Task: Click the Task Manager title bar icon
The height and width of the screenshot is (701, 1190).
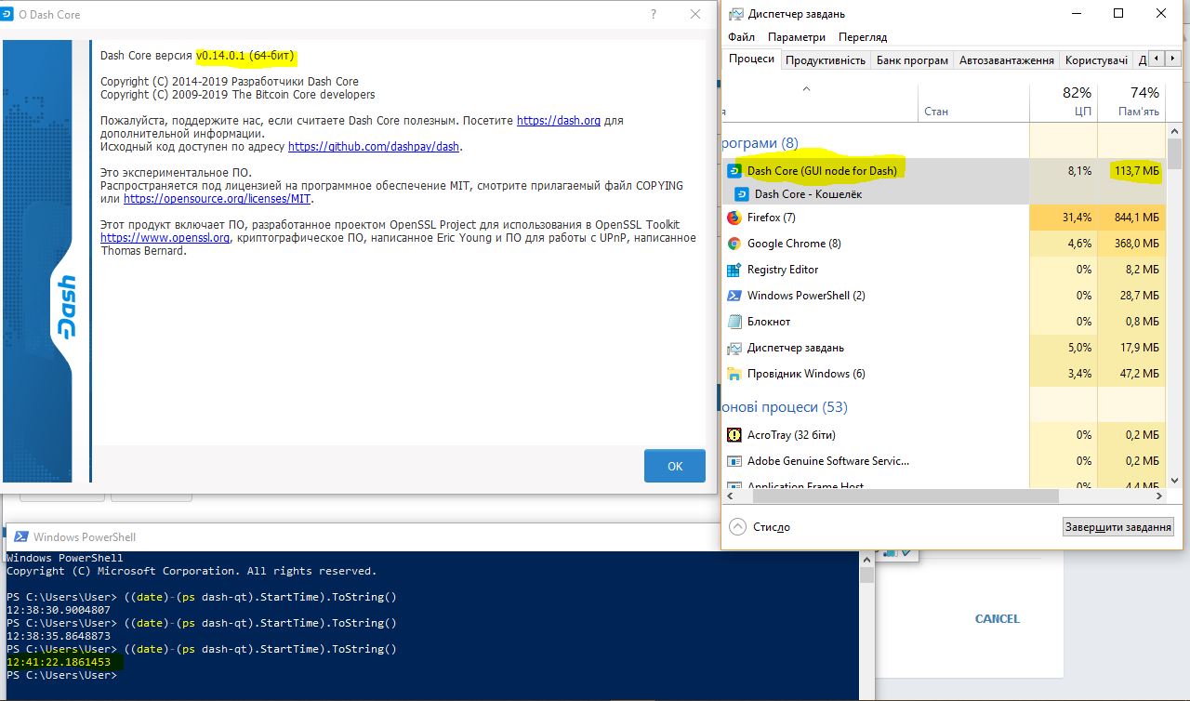Action: 736,14
